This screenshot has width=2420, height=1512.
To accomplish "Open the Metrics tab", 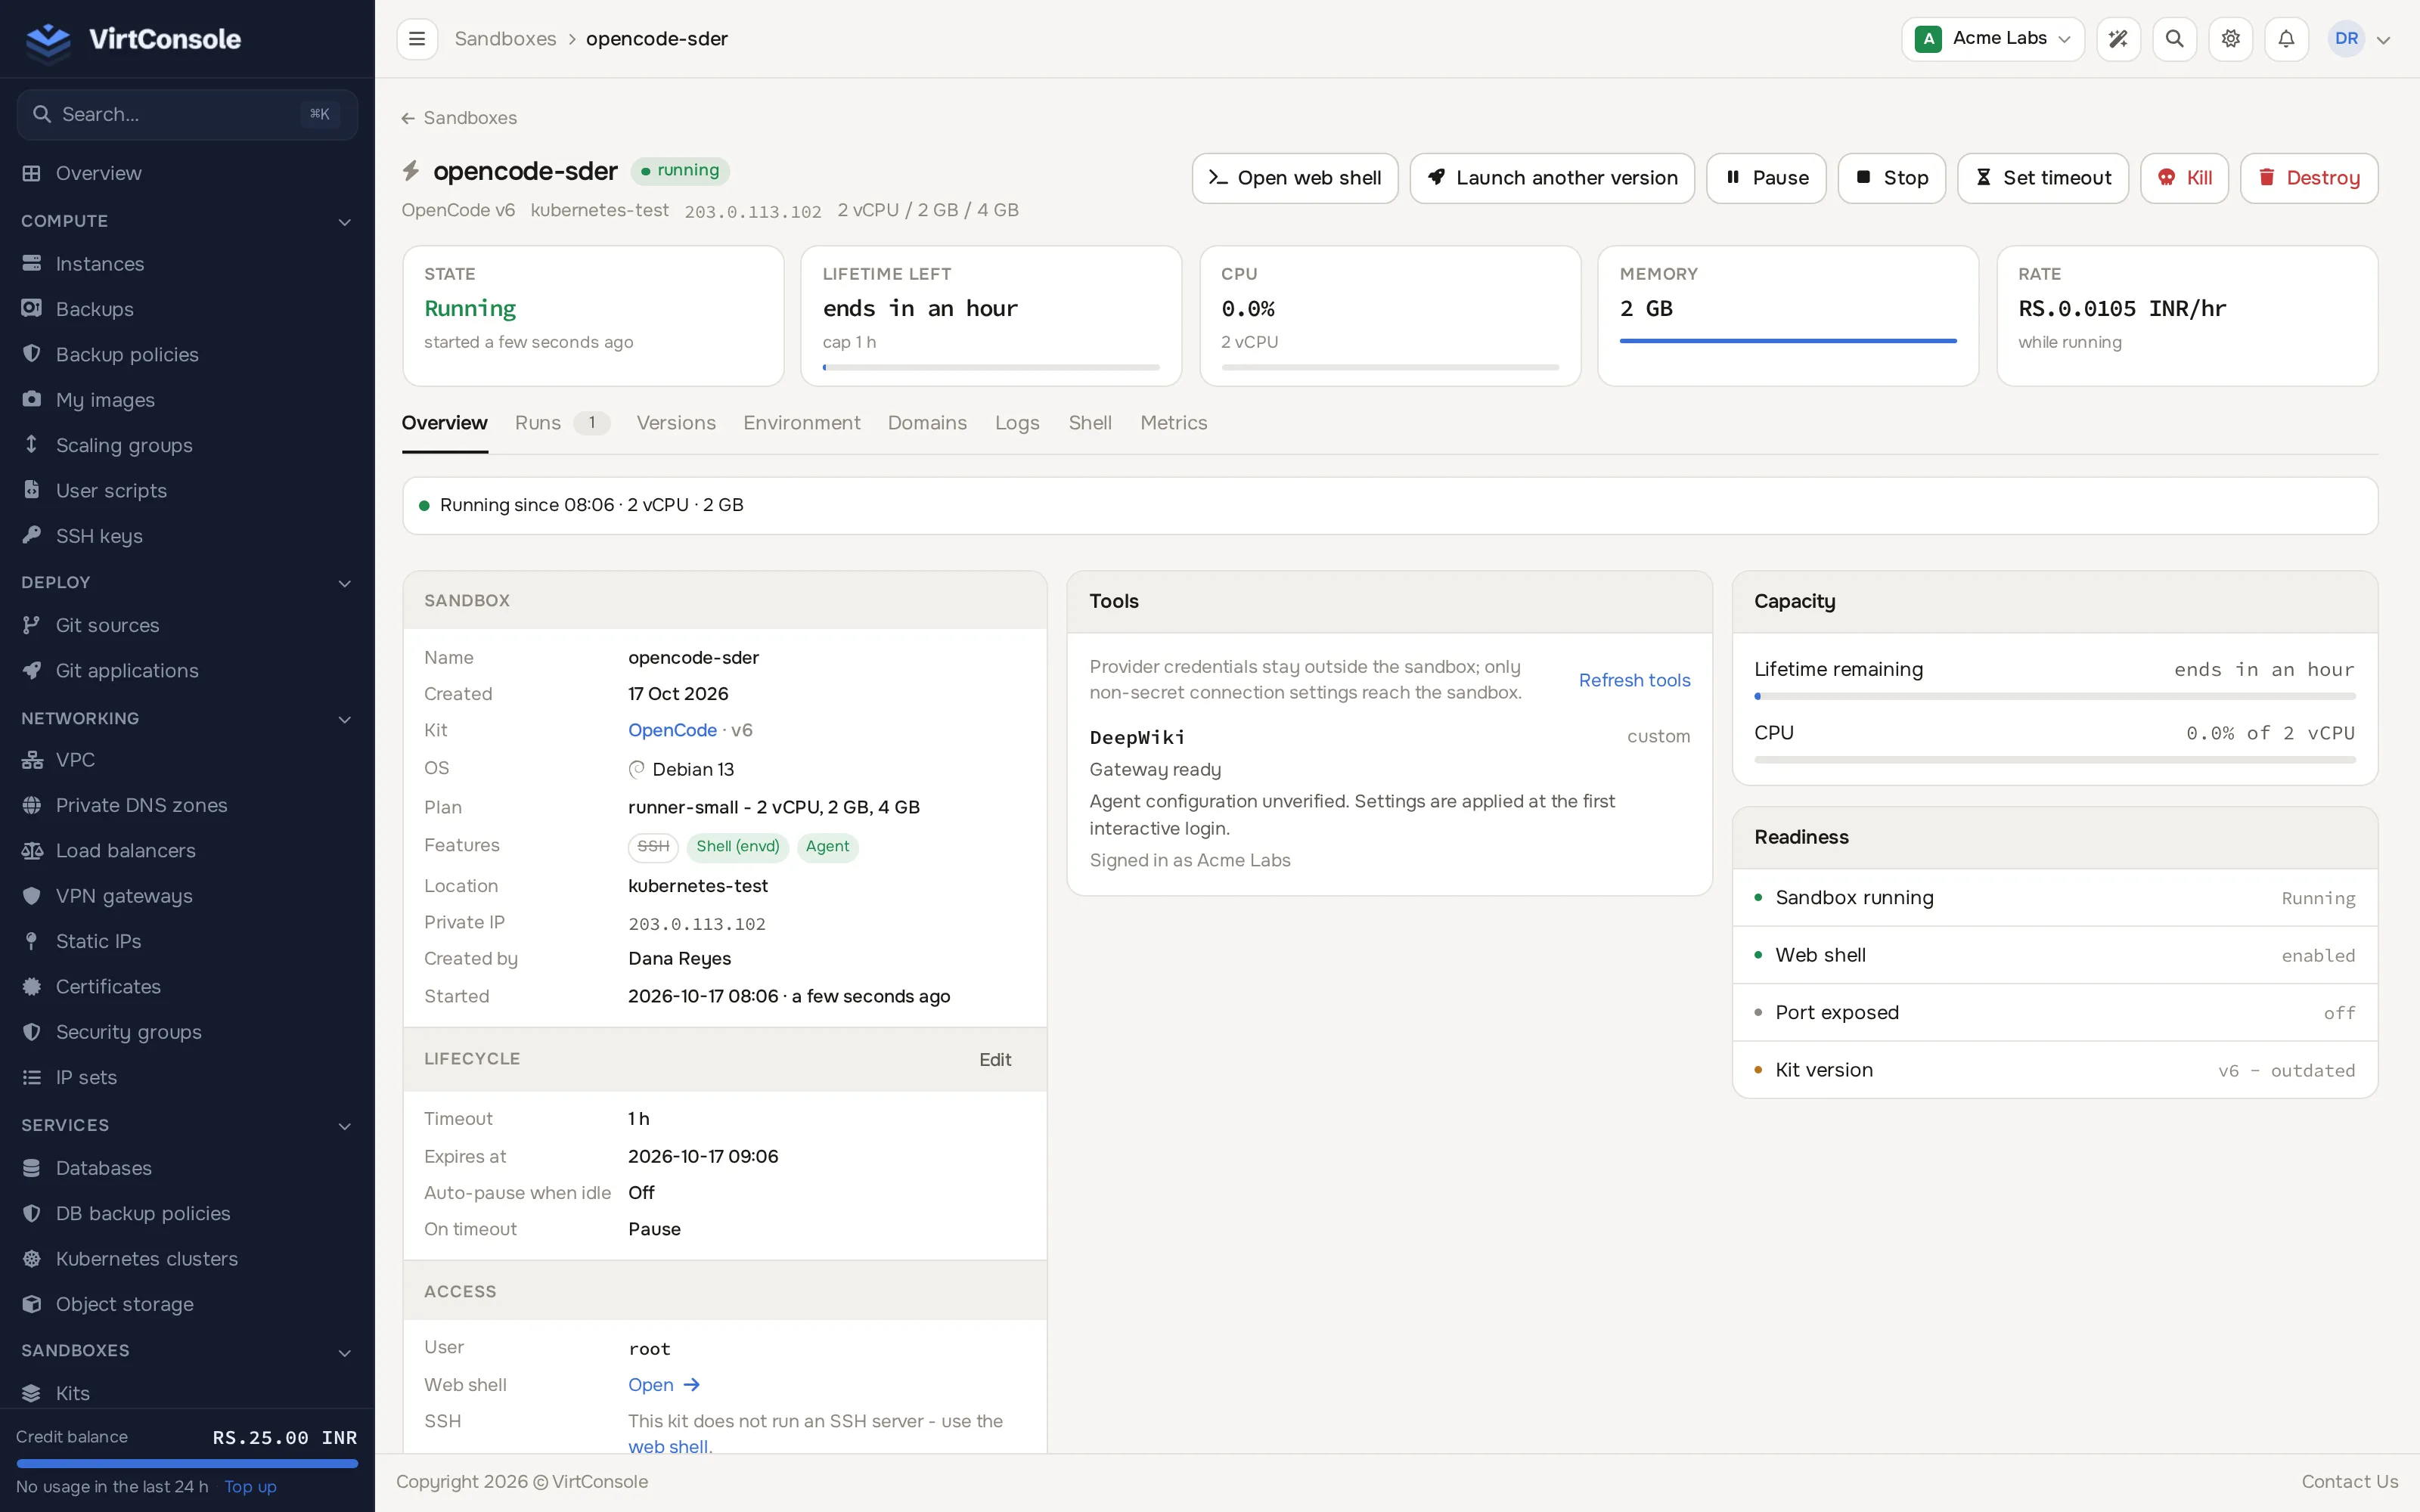I will tap(1174, 423).
